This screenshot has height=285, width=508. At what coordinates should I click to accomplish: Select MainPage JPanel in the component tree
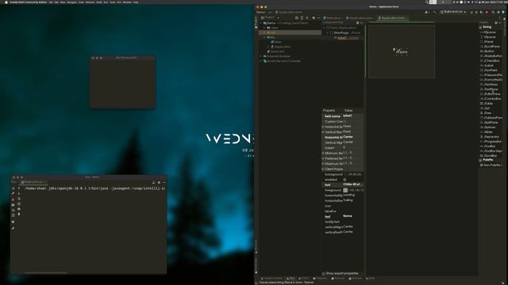click(345, 32)
